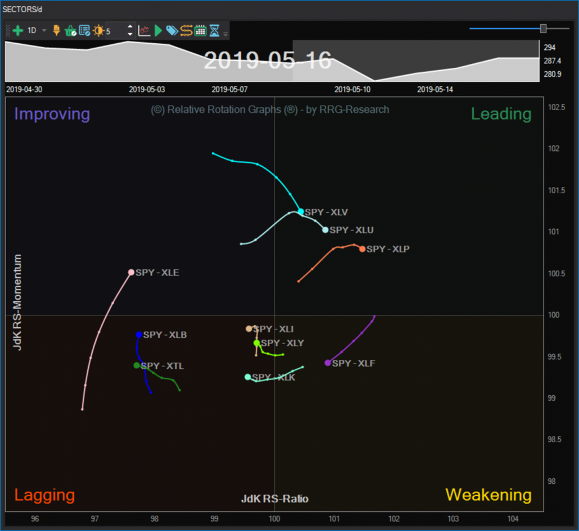Open the green basket edit icon
Image resolution: width=579 pixels, height=531 pixels.
coord(70,31)
